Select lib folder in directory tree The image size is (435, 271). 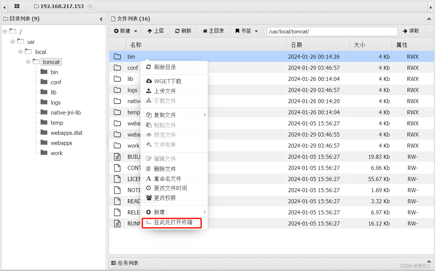pos(53,92)
